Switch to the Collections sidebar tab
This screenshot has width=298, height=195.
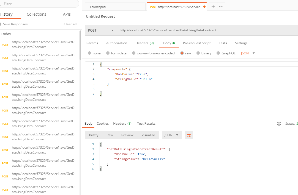[x=36, y=14]
